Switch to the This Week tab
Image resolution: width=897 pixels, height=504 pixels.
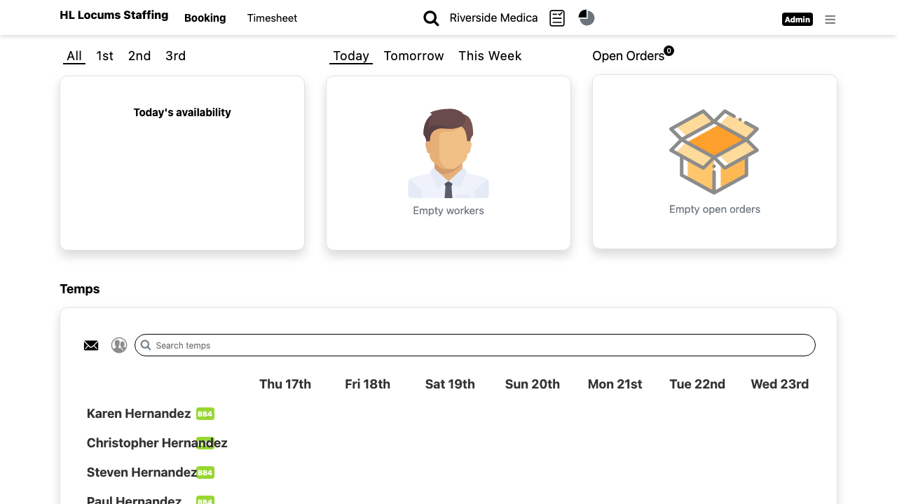[x=490, y=56]
